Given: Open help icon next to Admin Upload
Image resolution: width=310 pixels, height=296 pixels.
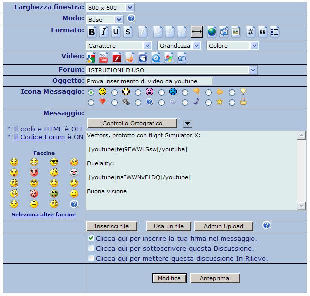Looking at the screenshot, I should click(x=266, y=225).
